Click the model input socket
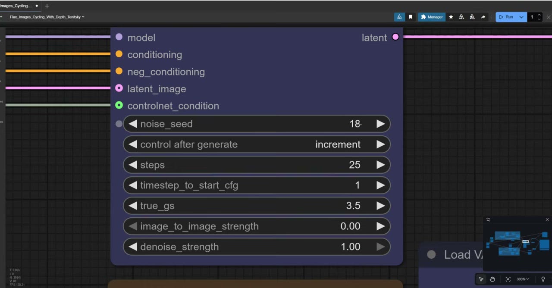 tap(119, 37)
